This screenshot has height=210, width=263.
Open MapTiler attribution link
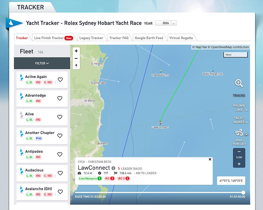(x=200, y=47)
